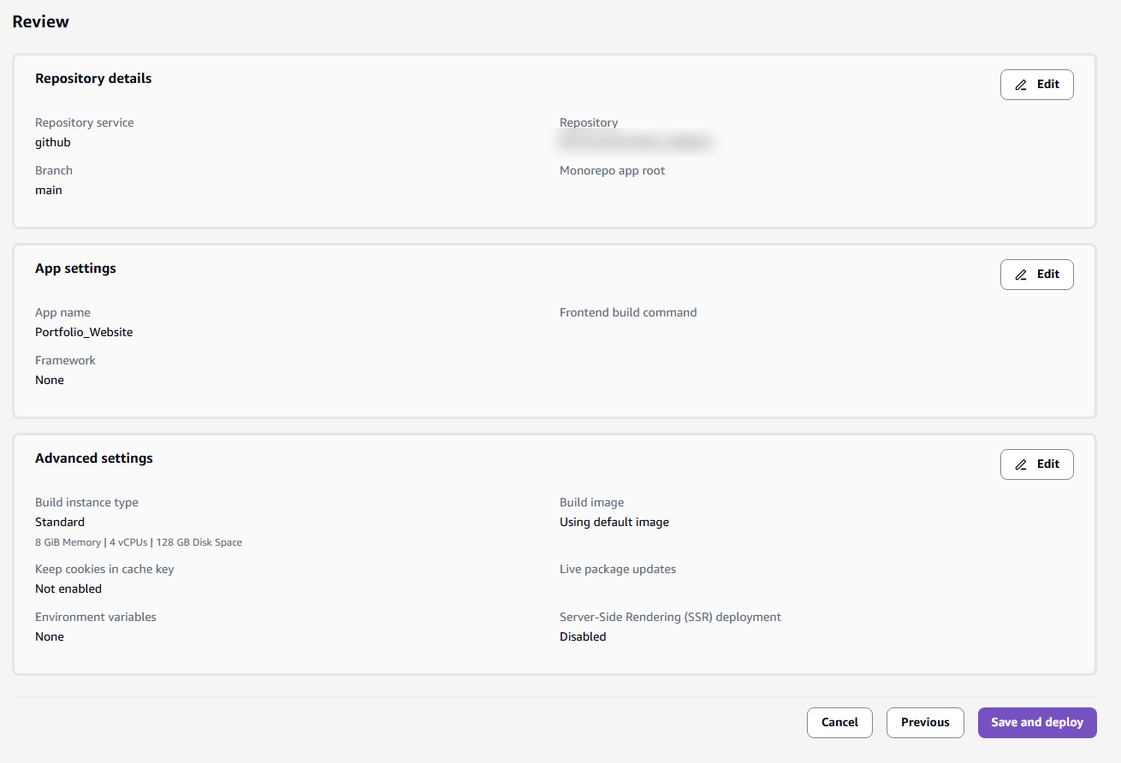Select the Repository service value github
This screenshot has height=763, width=1121.
click(52, 142)
